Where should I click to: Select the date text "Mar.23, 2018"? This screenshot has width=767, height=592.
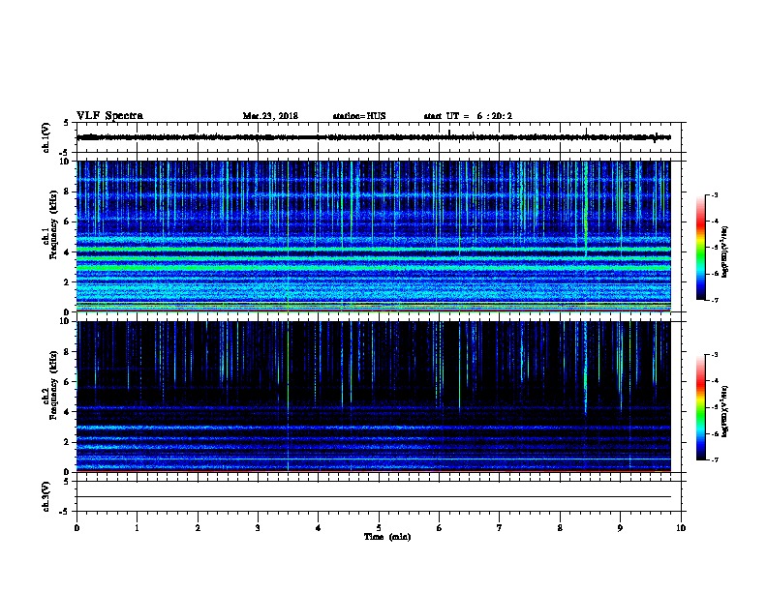coord(270,116)
